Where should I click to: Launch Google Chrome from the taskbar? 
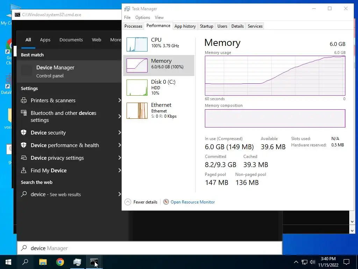[x=60, y=262]
